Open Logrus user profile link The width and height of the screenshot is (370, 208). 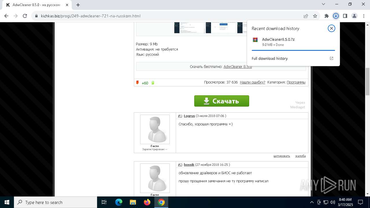pyautogui.click(x=189, y=116)
